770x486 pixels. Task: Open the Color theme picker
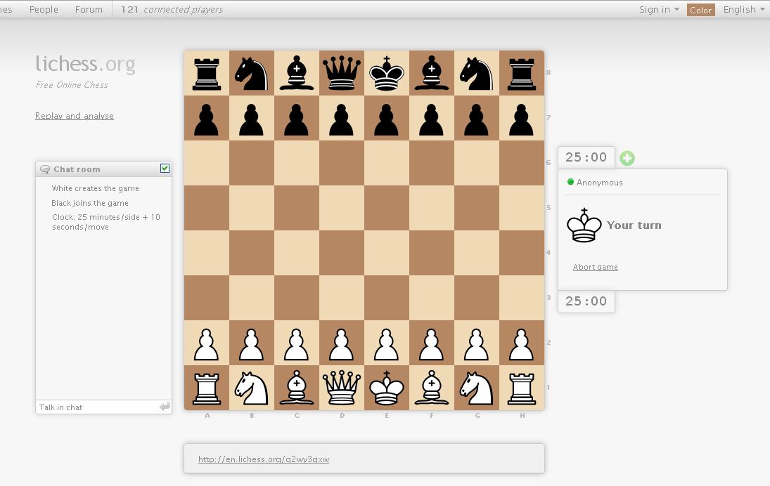(700, 10)
